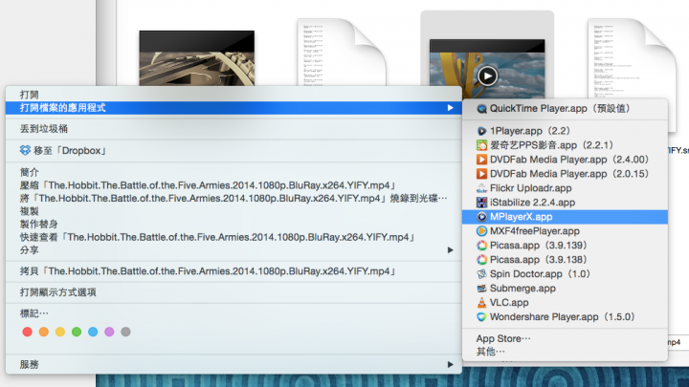The height and width of the screenshot is (387, 689).
Task: Apply the blue tag color
Action: click(93, 332)
